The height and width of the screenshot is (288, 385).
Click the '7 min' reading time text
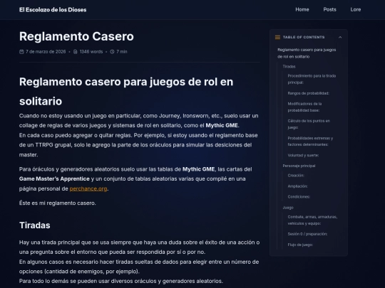point(122,52)
